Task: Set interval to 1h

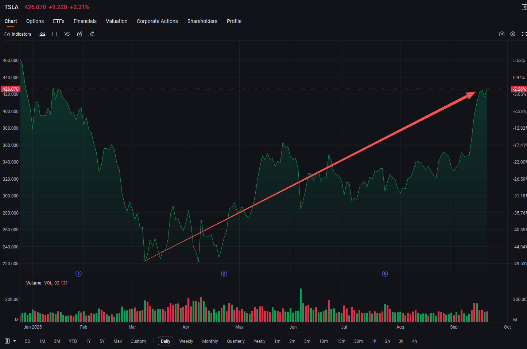Action: 374,341
